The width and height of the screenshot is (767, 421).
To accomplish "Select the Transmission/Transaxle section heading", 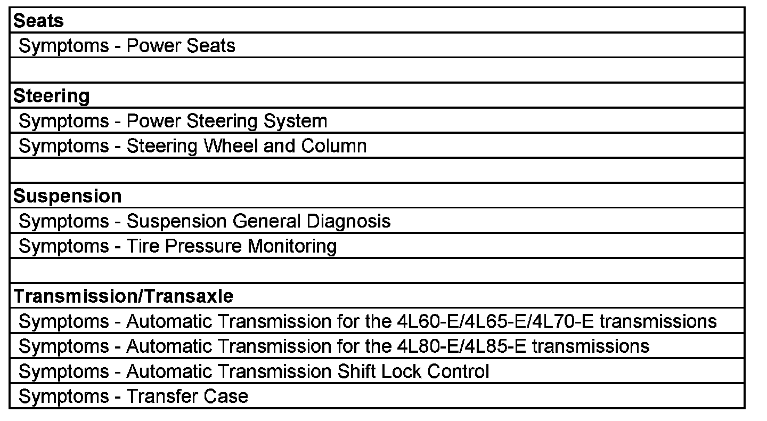I will click(x=123, y=296).
